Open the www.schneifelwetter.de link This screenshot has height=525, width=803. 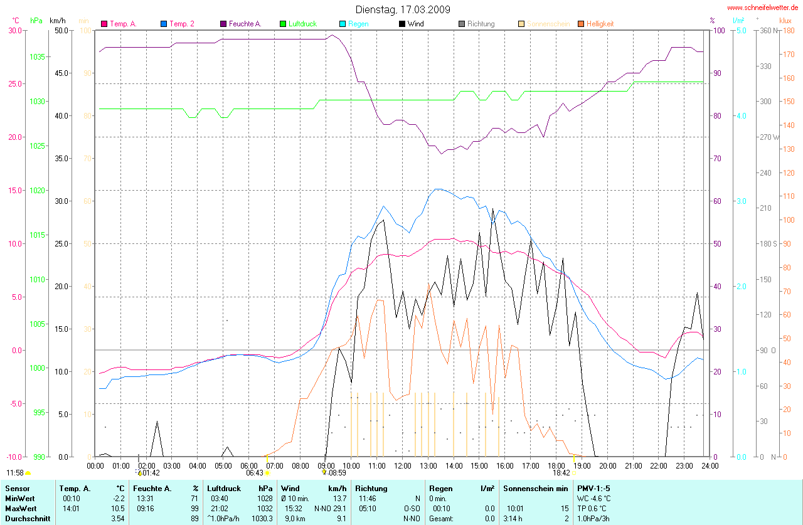pos(762,8)
